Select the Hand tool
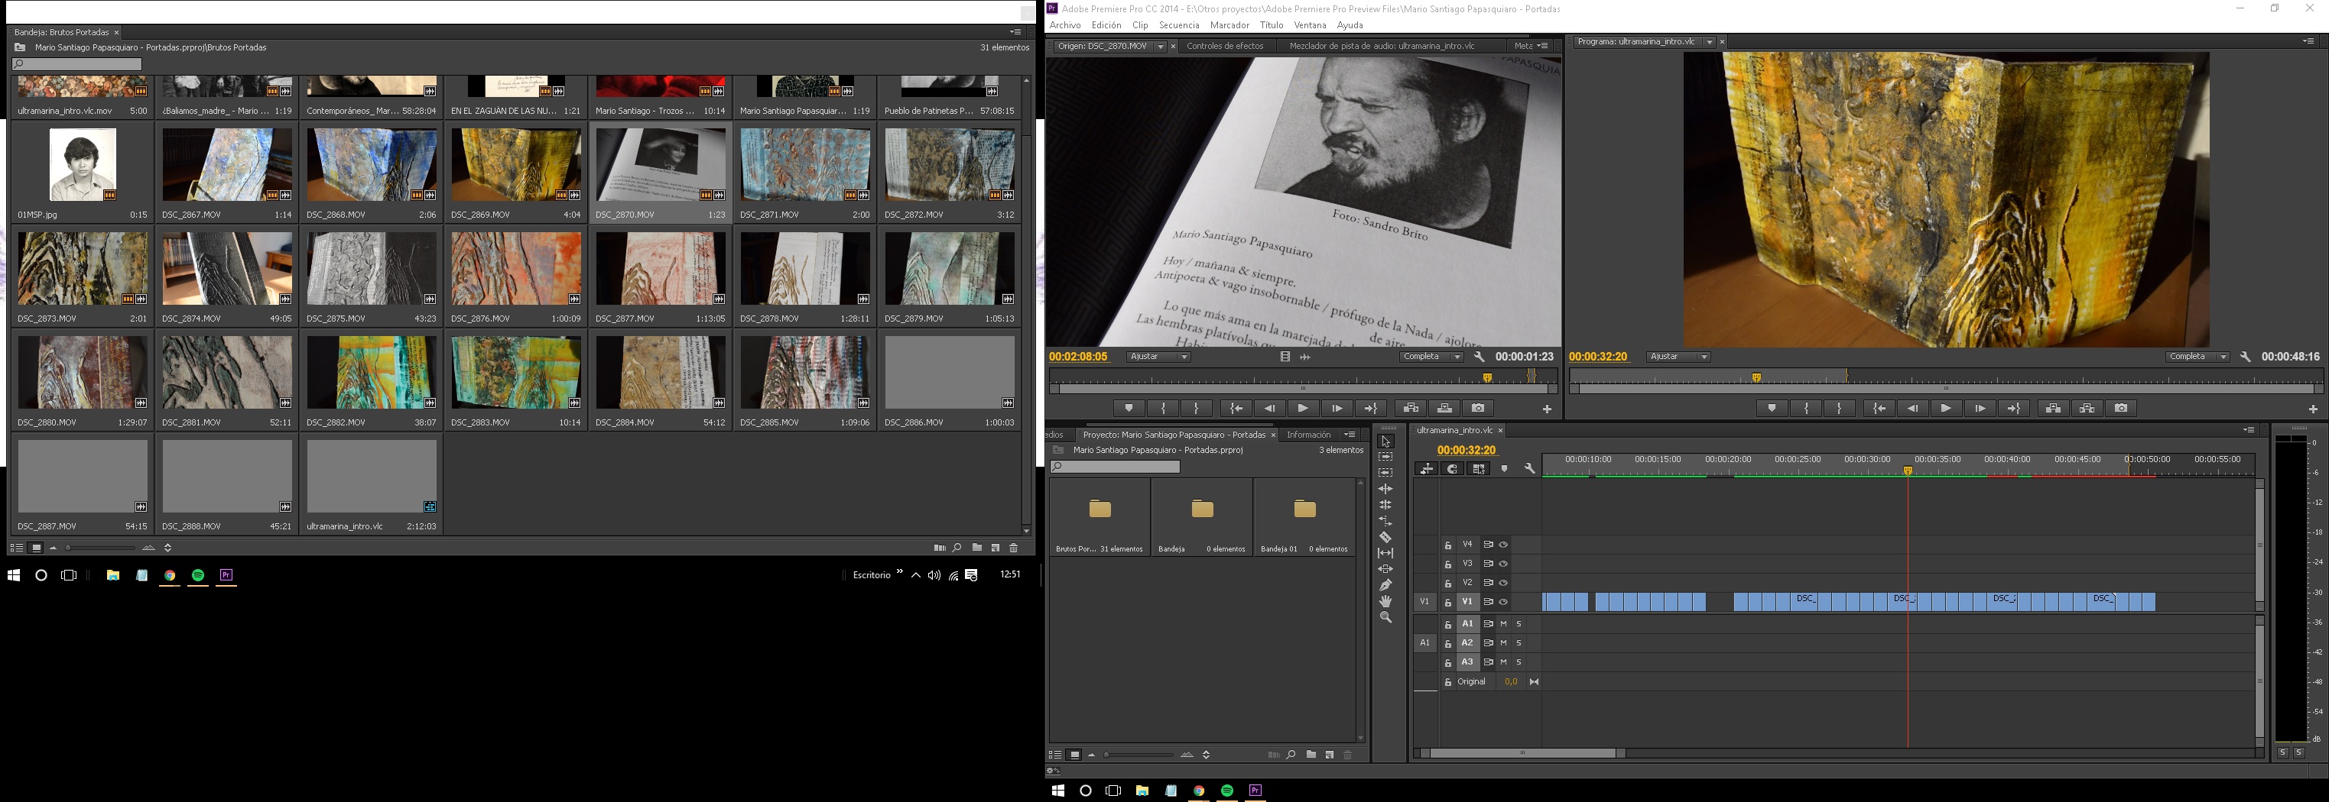The image size is (2329, 802). point(1385,602)
